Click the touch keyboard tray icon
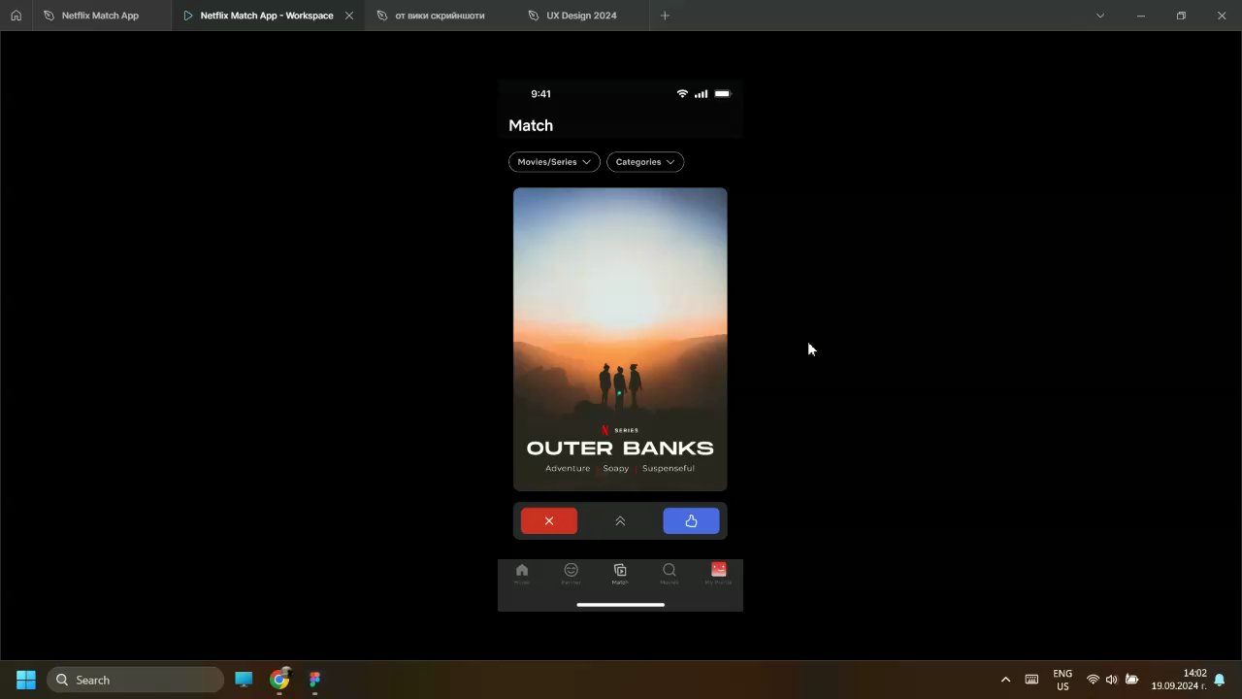 coord(1031,680)
